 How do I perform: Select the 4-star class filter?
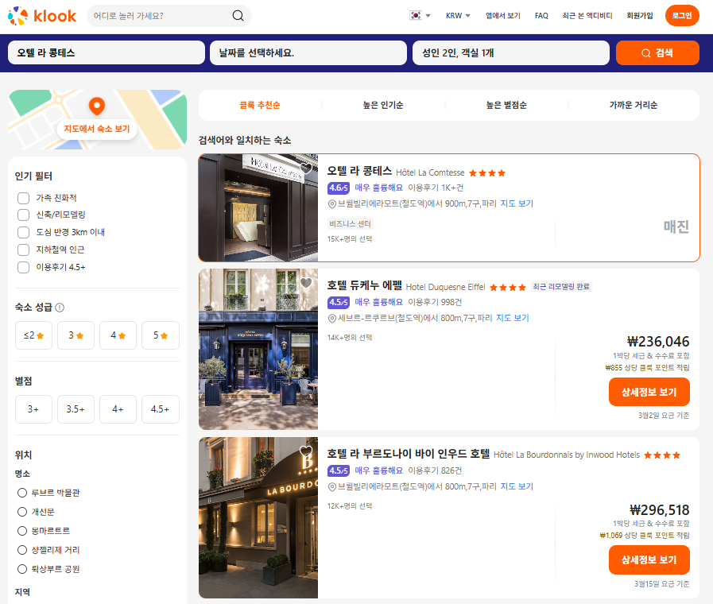[118, 335]
